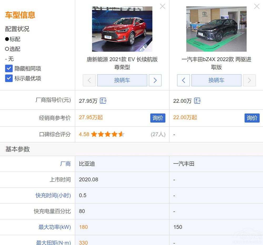Viewport: 263px width, 245px height.
Task: Switch to next 唐新能源 trim via right arrow
Action: tap(155, 80)
